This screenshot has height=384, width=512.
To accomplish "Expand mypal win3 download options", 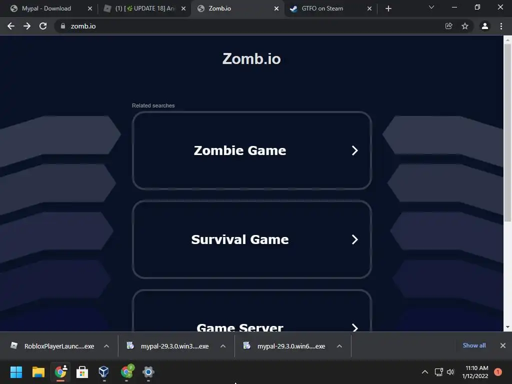I will point(223,346).
